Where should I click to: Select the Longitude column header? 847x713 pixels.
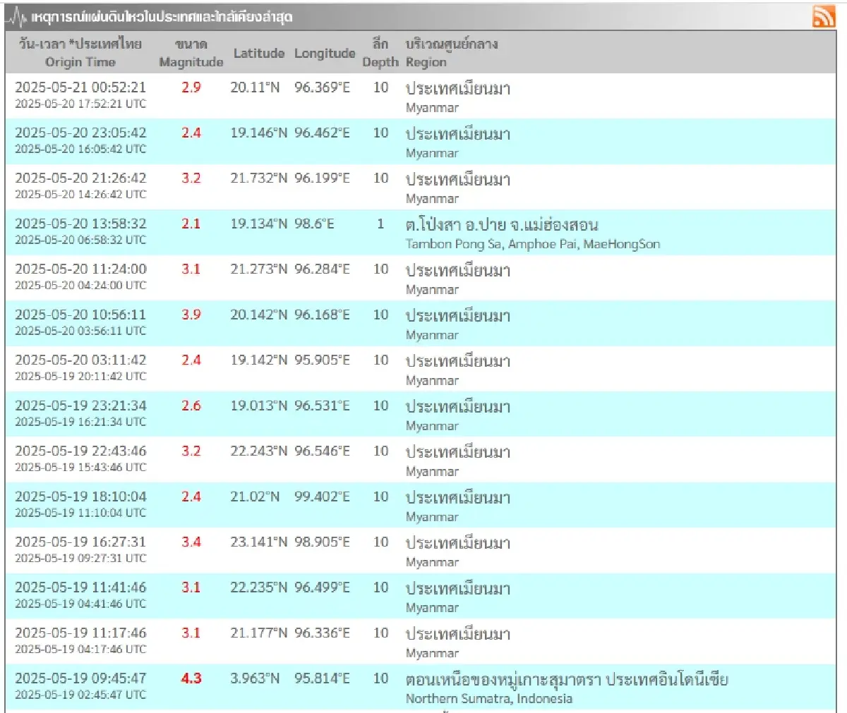tap(324, 54)
